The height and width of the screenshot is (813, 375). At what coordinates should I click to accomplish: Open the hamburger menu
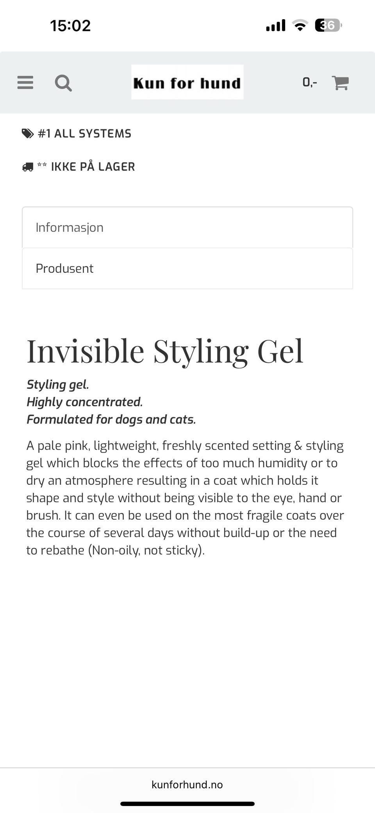pos(25,82)
